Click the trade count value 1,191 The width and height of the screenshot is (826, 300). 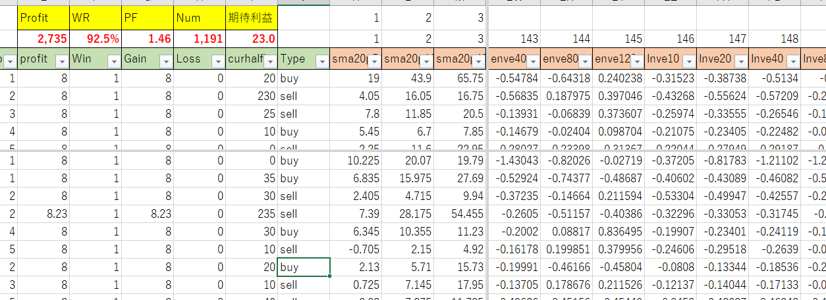pos(200,39)
